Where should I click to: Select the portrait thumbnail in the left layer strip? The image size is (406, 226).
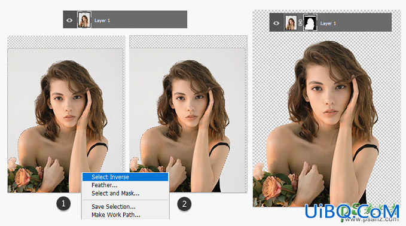click(84, 20)
